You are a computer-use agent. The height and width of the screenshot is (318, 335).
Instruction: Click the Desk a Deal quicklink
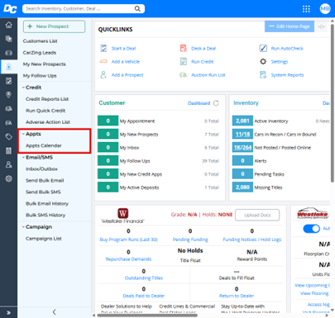203,49
